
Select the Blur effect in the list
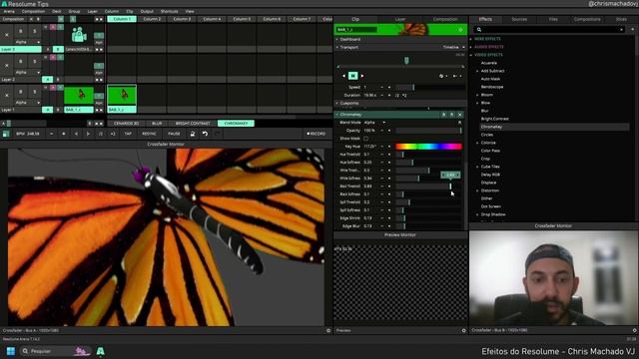(x=484, y=111)
